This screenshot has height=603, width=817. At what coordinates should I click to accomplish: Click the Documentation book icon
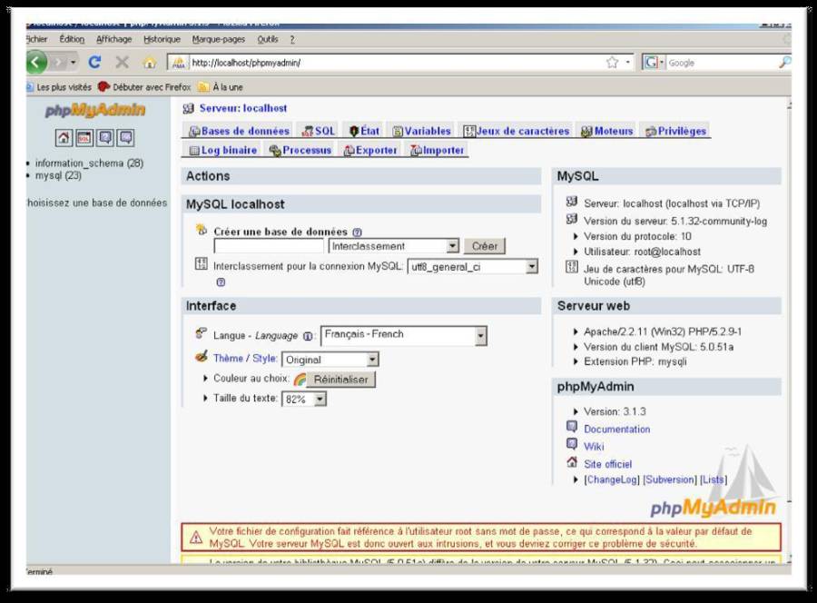572,427
